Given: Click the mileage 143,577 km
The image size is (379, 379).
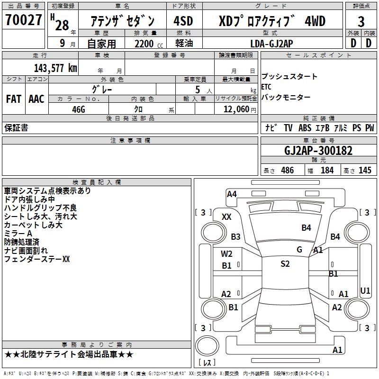Looking at the screenshot, I should [x=55, y=68].
